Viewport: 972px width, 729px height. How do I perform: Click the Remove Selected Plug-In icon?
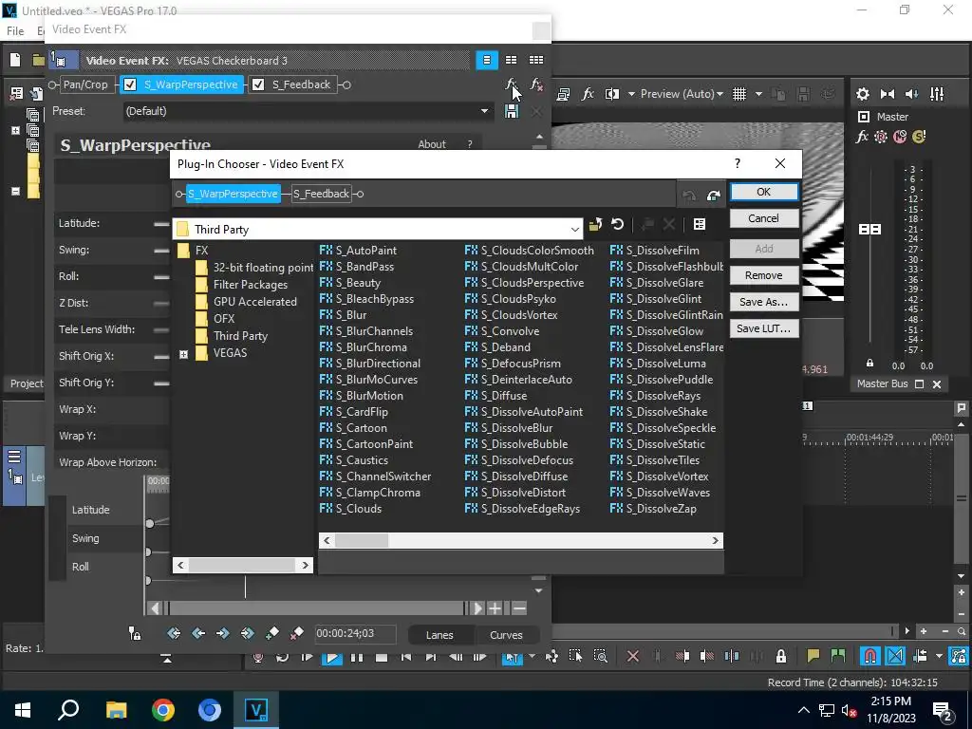[537, 84]
